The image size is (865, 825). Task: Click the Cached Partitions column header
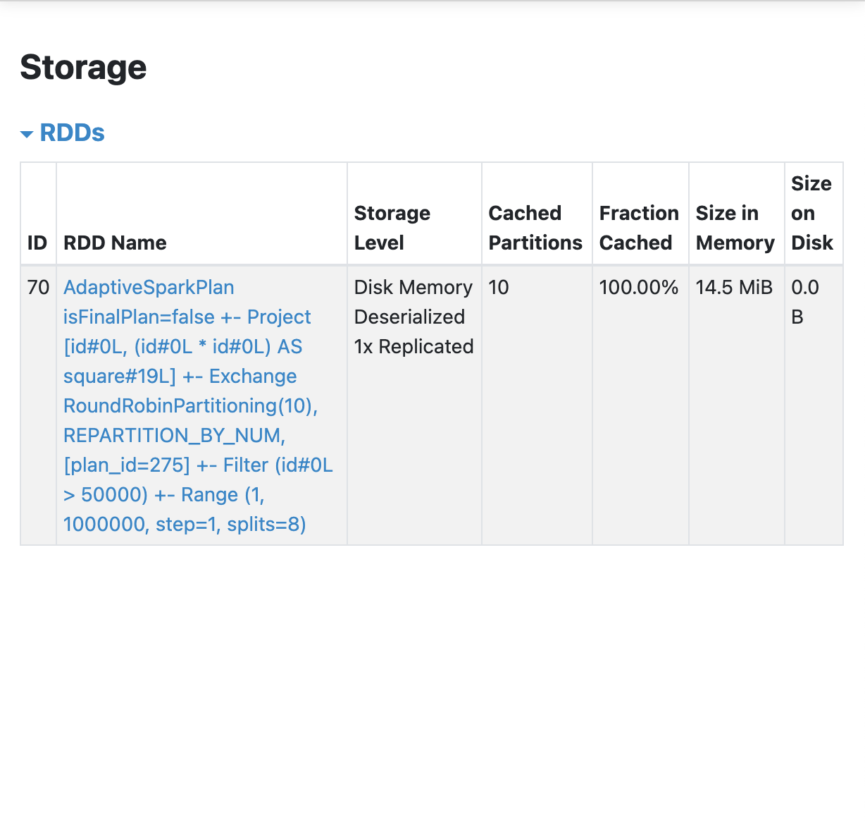(x=535, y=228)
